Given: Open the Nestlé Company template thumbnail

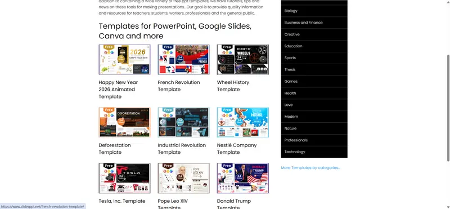Looking at the screenshot, I should pos(243,122).
